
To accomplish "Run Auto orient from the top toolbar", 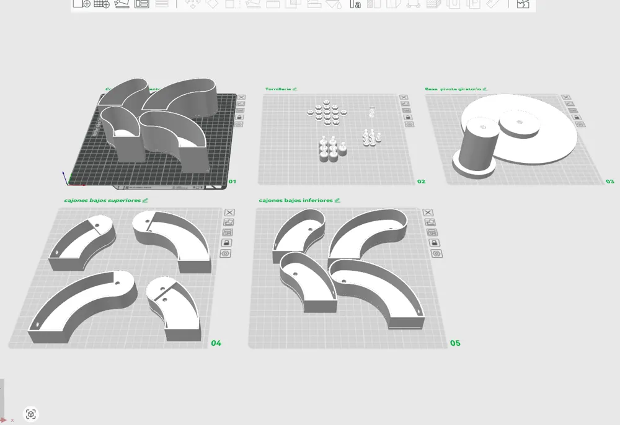I will pyautogui.click(x=122, y=4).
